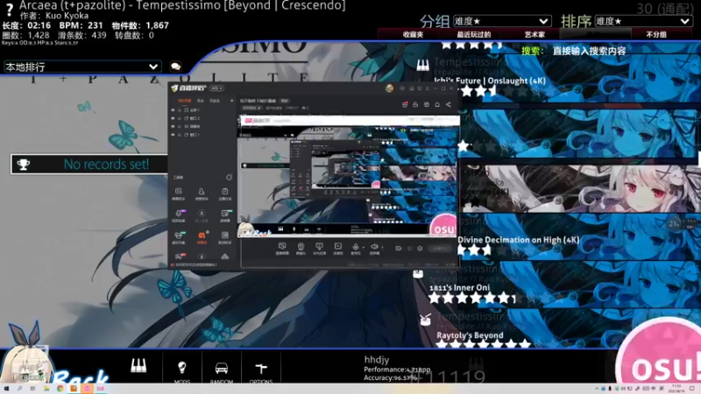The image size is (701, 394).
Task: Open the chat bubble icon beside ranking dropdown
Action: [176, 67]
